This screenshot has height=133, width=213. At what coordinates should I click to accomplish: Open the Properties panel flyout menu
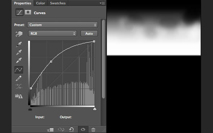(102, 3)
